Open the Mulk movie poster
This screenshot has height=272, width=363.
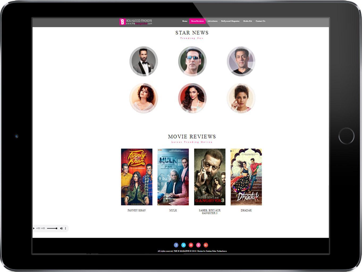pos(173,177)
